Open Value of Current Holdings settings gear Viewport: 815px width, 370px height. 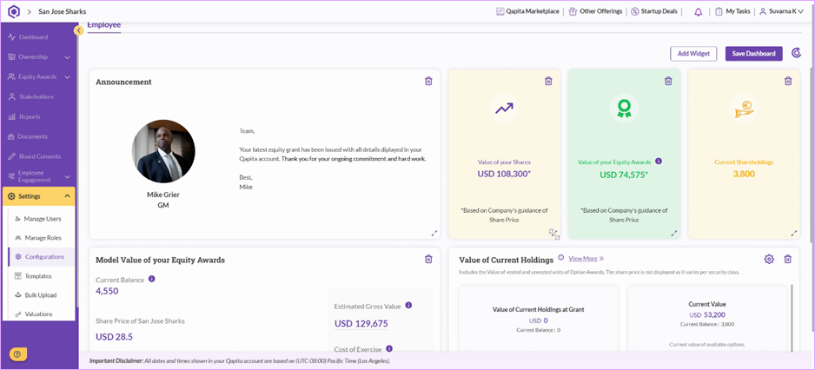pyautogui.click(x=769, y=259)
